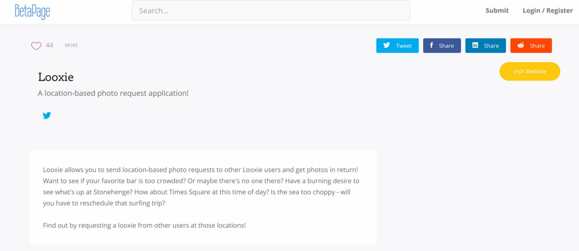This screenshot has height=251, width=579.
Task: Click the Facebook f icon
Action: (431, 45)
